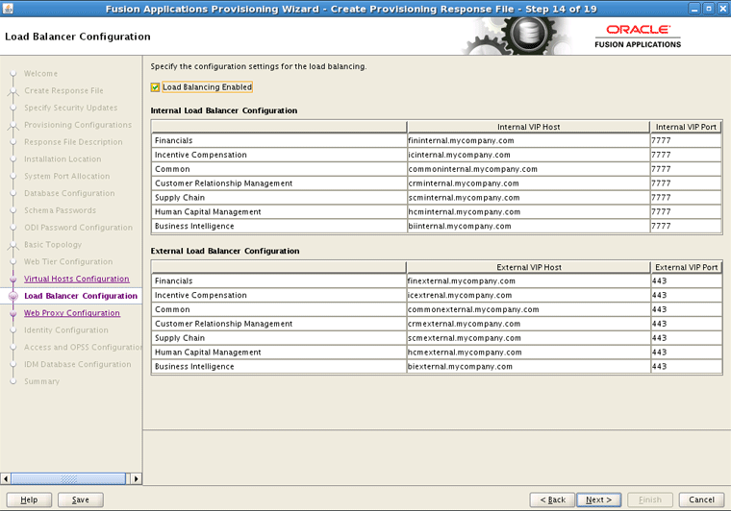The width and height of the screenshot is (731, 511).
Task: Click the Specify Security Updates step
Action: coord(71,108)
